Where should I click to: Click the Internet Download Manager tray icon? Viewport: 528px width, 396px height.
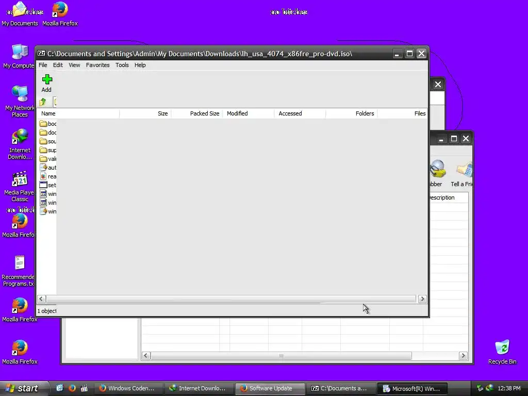[490, 388]
